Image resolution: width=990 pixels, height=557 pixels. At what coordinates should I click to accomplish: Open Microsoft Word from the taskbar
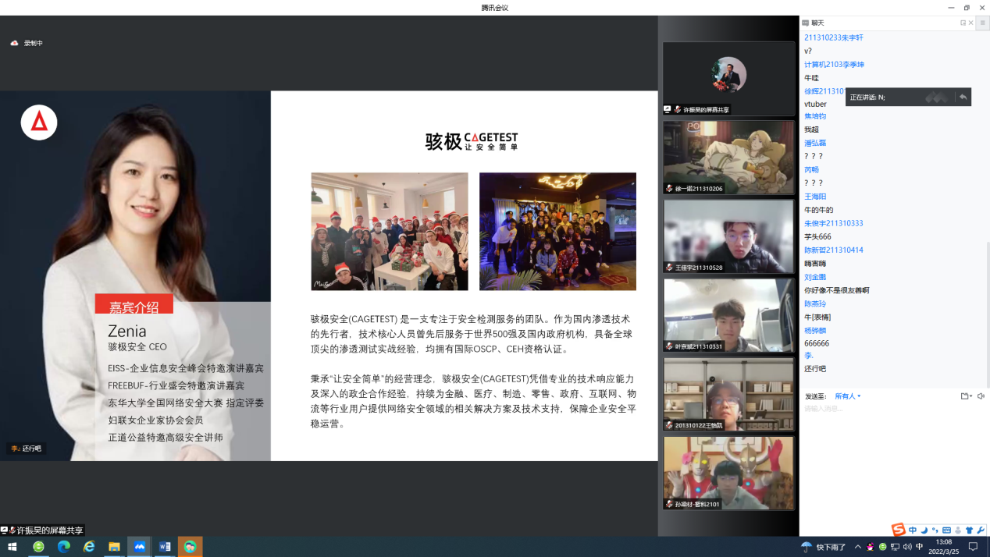click(x=165, y=547)
